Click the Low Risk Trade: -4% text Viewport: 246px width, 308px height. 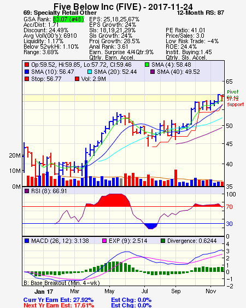tap(192, 41)
